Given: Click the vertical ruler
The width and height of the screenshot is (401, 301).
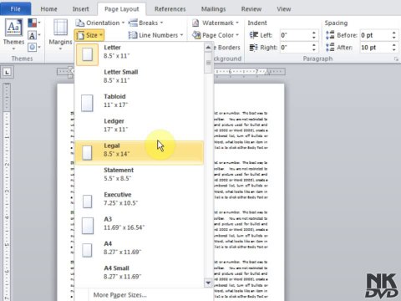Looking at the screenshot, I should [x=7, y=191].
